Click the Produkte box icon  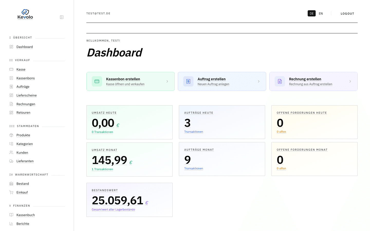(11, 135)
